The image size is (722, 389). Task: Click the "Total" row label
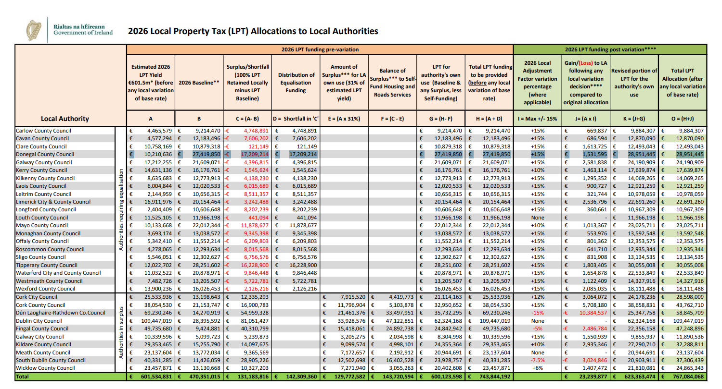point(22,377)
